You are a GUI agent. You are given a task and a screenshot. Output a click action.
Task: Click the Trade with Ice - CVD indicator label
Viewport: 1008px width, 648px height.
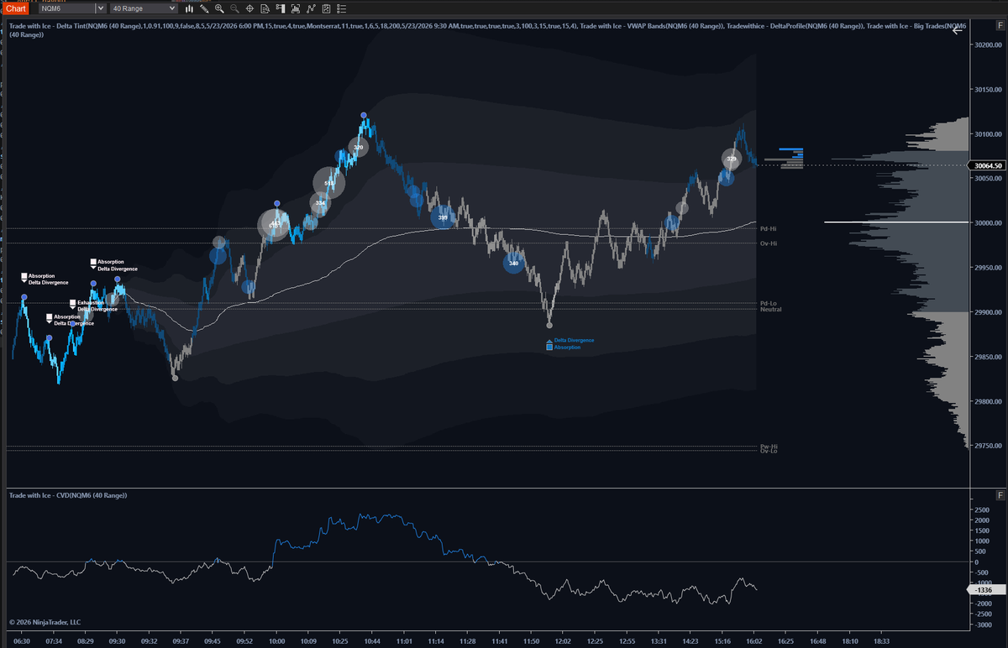68,495
